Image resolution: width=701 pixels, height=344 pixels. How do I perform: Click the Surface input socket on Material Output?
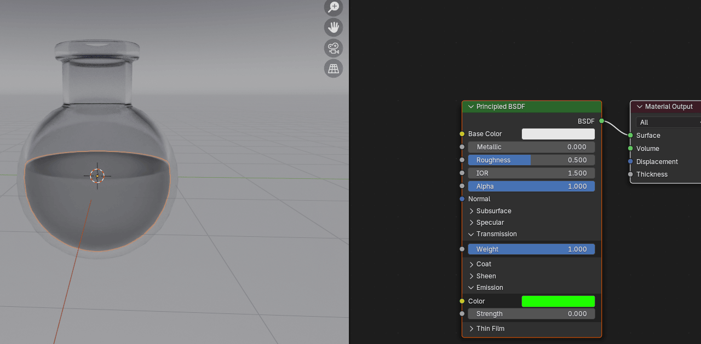pyautogui.click(x=630, y=135)
